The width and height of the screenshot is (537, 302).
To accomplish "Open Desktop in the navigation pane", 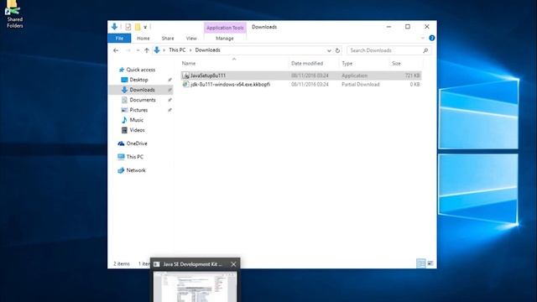I will (x=138, y=80).
